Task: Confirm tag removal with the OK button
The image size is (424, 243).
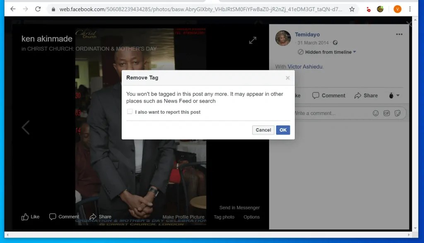Action: coord(283,130)
